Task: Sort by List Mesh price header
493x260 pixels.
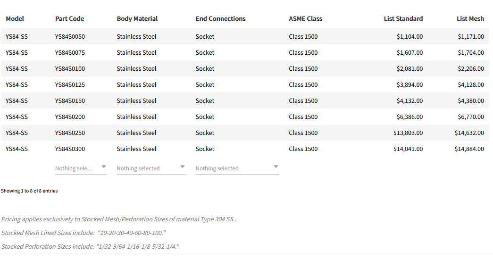Action: pos(470,19)
